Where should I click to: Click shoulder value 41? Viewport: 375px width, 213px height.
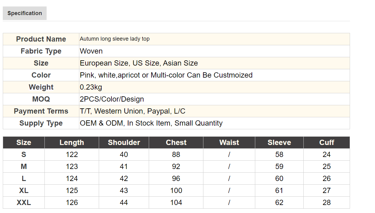pos(124,167)
